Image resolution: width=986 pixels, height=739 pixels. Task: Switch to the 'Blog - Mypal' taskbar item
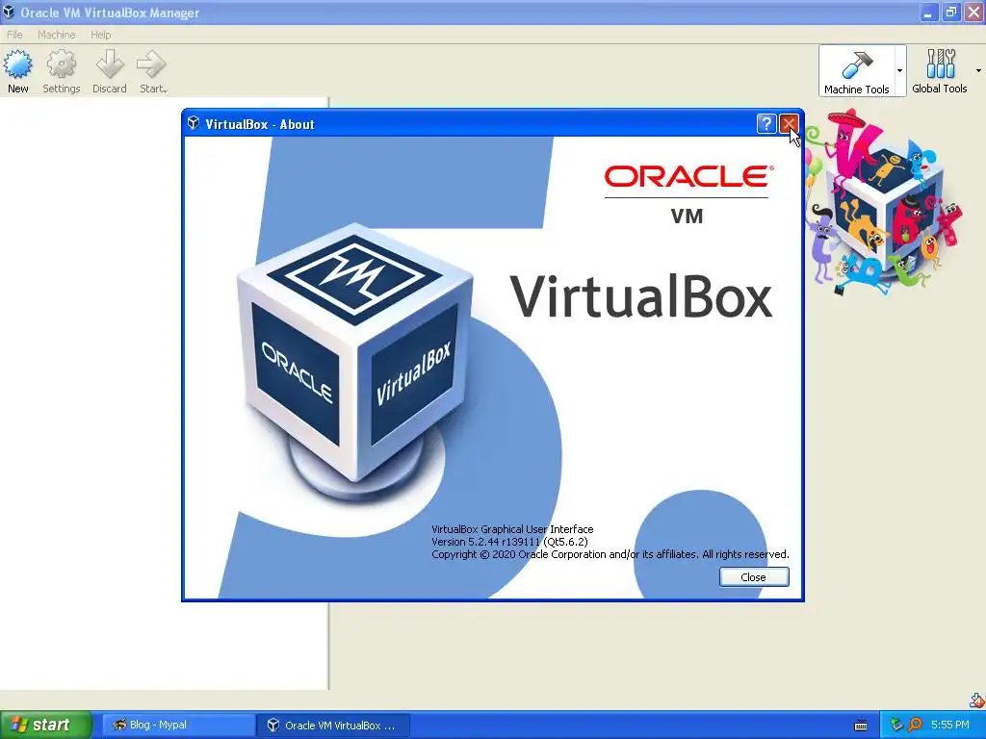(x=177, y=725)
